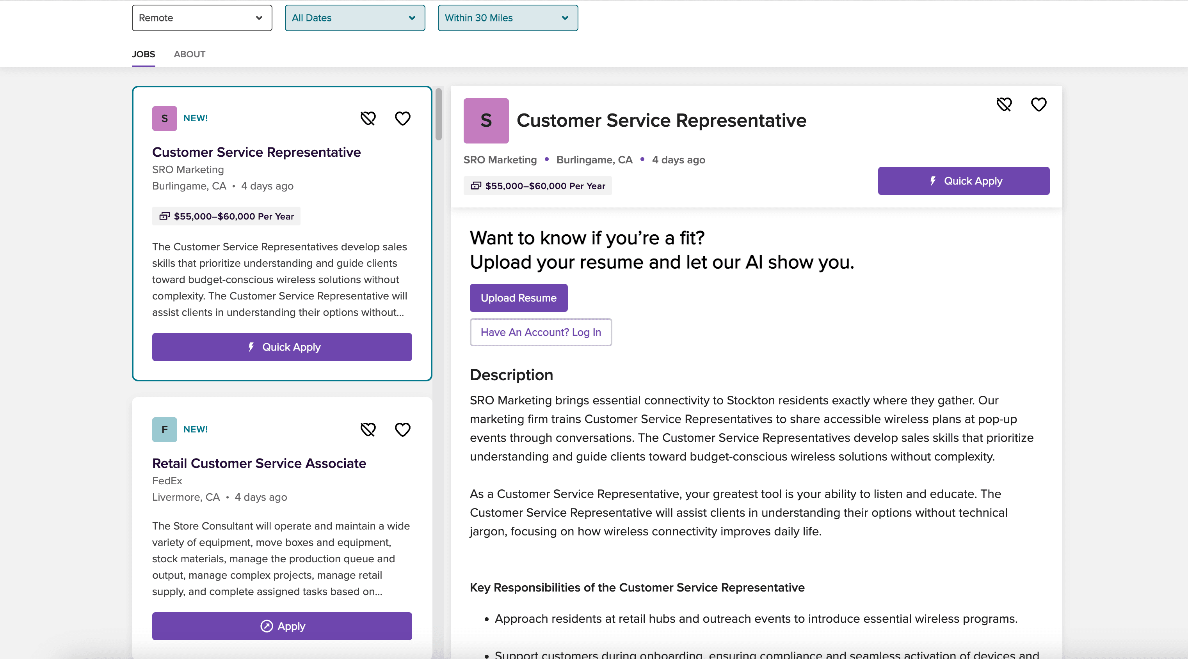Expand the Within 30 Miles dropdown

tap(507, 18)
